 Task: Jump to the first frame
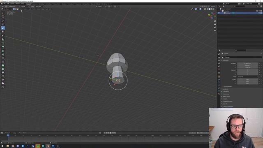point(104,133)
